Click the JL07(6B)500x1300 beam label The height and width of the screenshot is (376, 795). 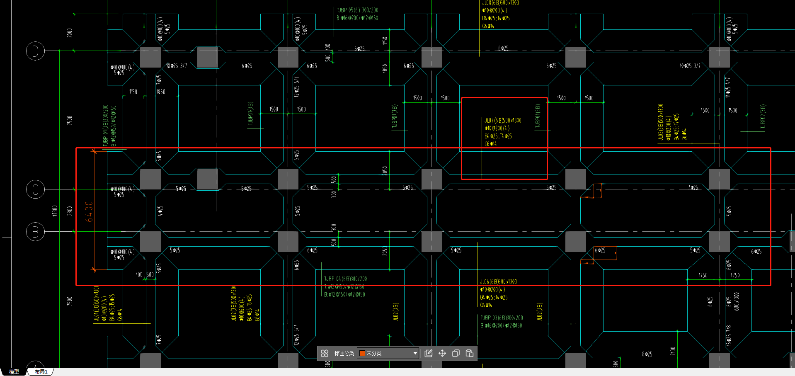click(x=503, y=120)
